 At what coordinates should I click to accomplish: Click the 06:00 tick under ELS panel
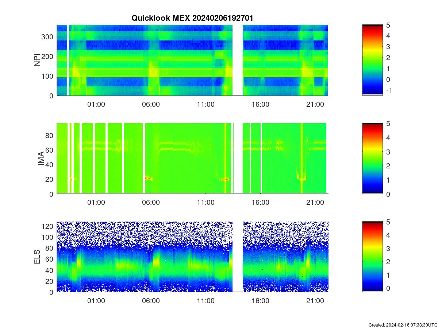pos(151,301)
